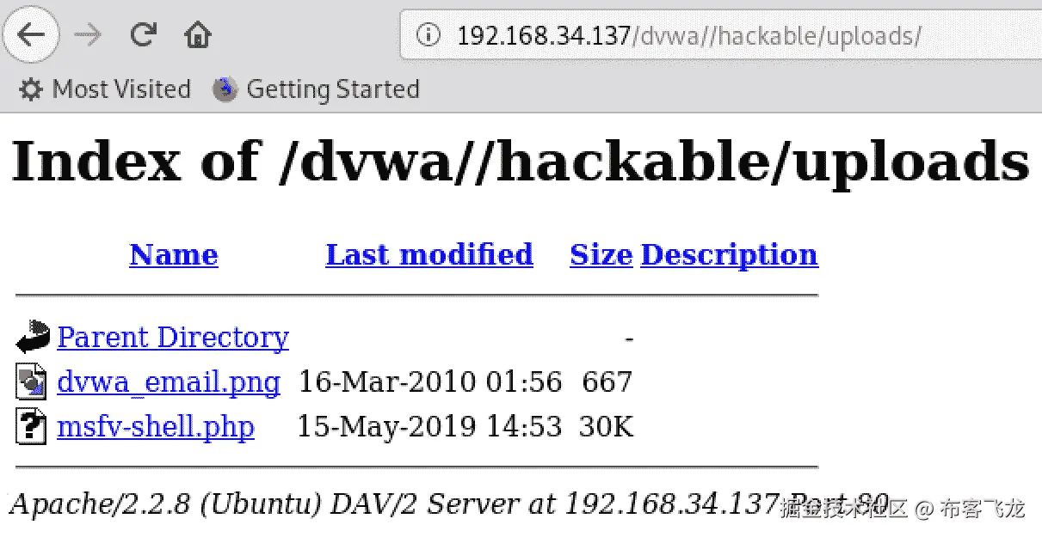Click the Forward navigation arrow

[x=87, y=35]
